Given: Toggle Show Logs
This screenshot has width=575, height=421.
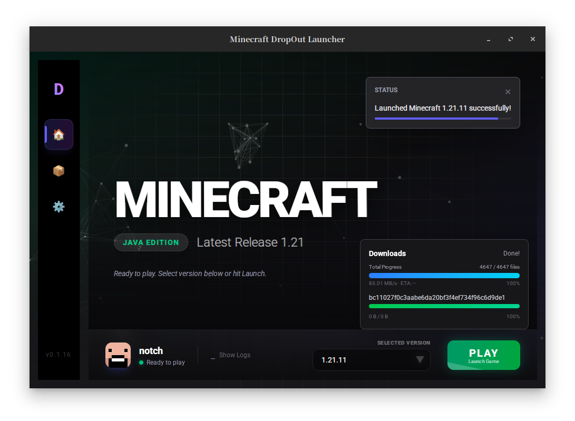Looking at the screenshot, I should tap(230, 355).
